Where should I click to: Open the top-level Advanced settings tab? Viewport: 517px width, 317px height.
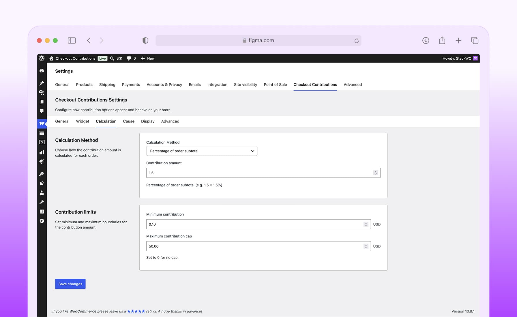(353, 85)
